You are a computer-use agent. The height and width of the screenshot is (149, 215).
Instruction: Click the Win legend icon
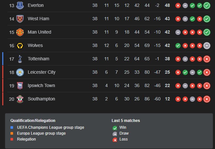[115, 128]
